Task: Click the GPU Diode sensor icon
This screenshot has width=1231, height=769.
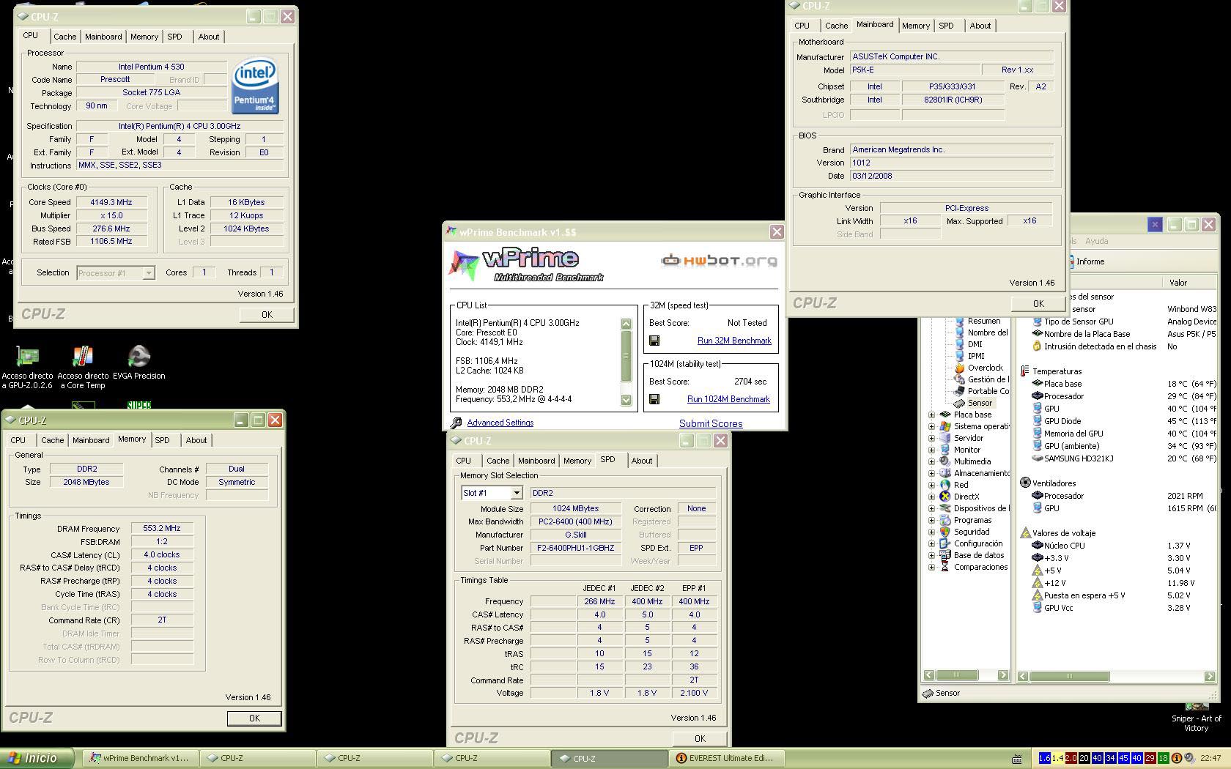Action: click(x=1037, y=421)
